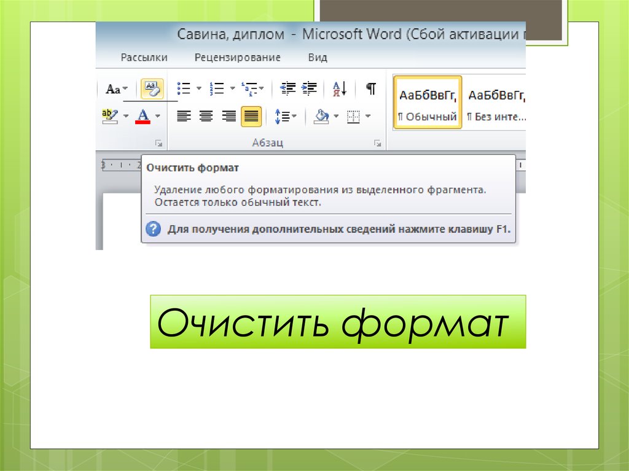Switch to the Рецензирование tab

(237, 58)
